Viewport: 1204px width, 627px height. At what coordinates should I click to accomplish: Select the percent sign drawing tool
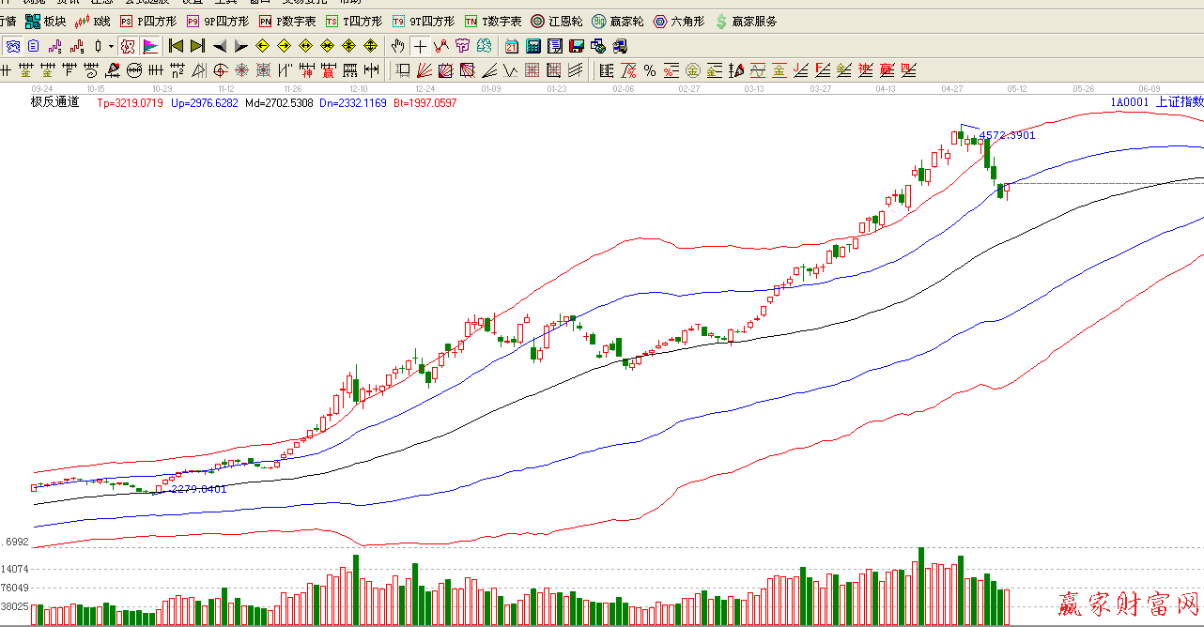click(x=650, y=70)
